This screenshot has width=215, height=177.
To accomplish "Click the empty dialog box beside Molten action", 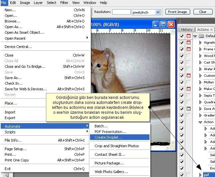I will 189,82.
